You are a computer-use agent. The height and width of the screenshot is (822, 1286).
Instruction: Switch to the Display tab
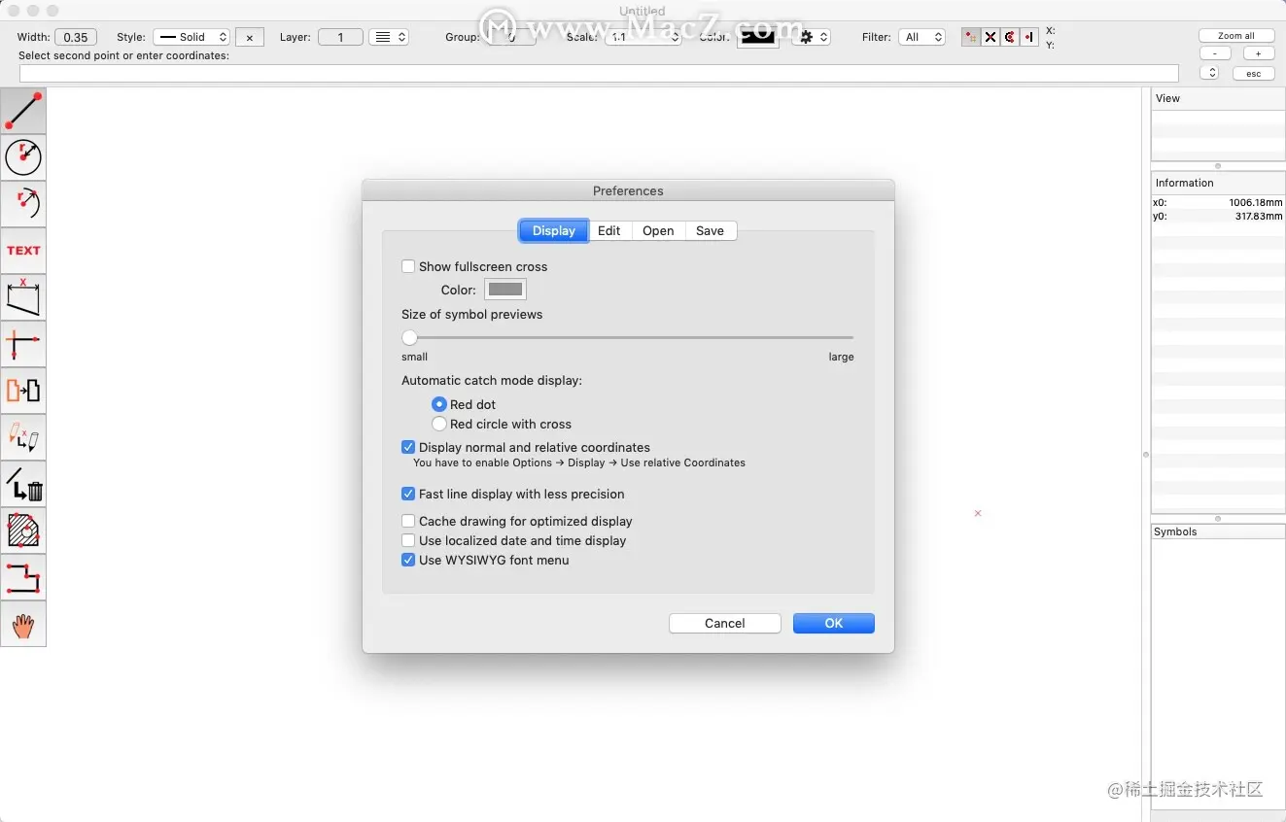(554, 230)
